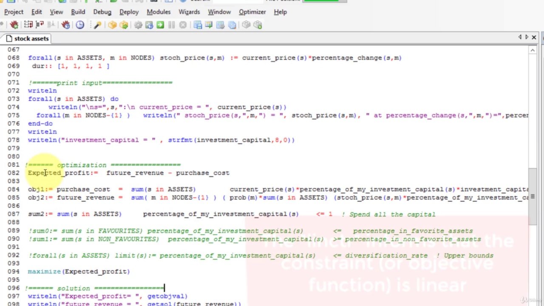Click the grey module block icon

click(246, 25)
